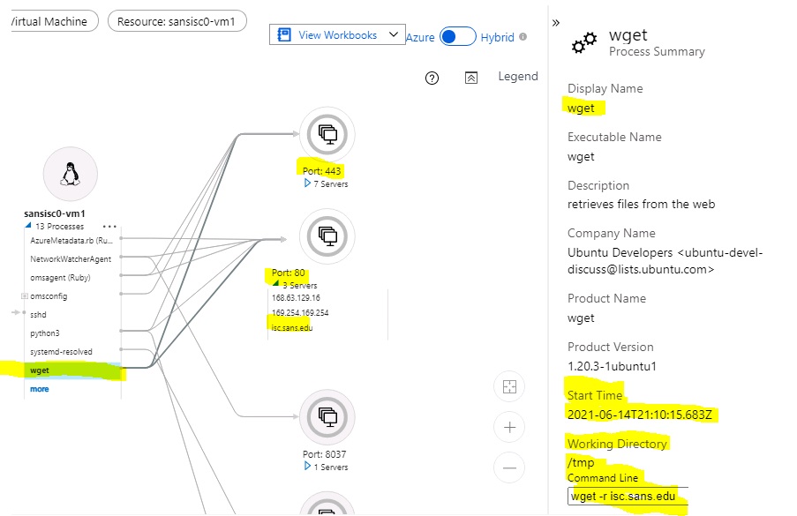Click the Resource: sansisc0-vm1 filter pill

177,21
